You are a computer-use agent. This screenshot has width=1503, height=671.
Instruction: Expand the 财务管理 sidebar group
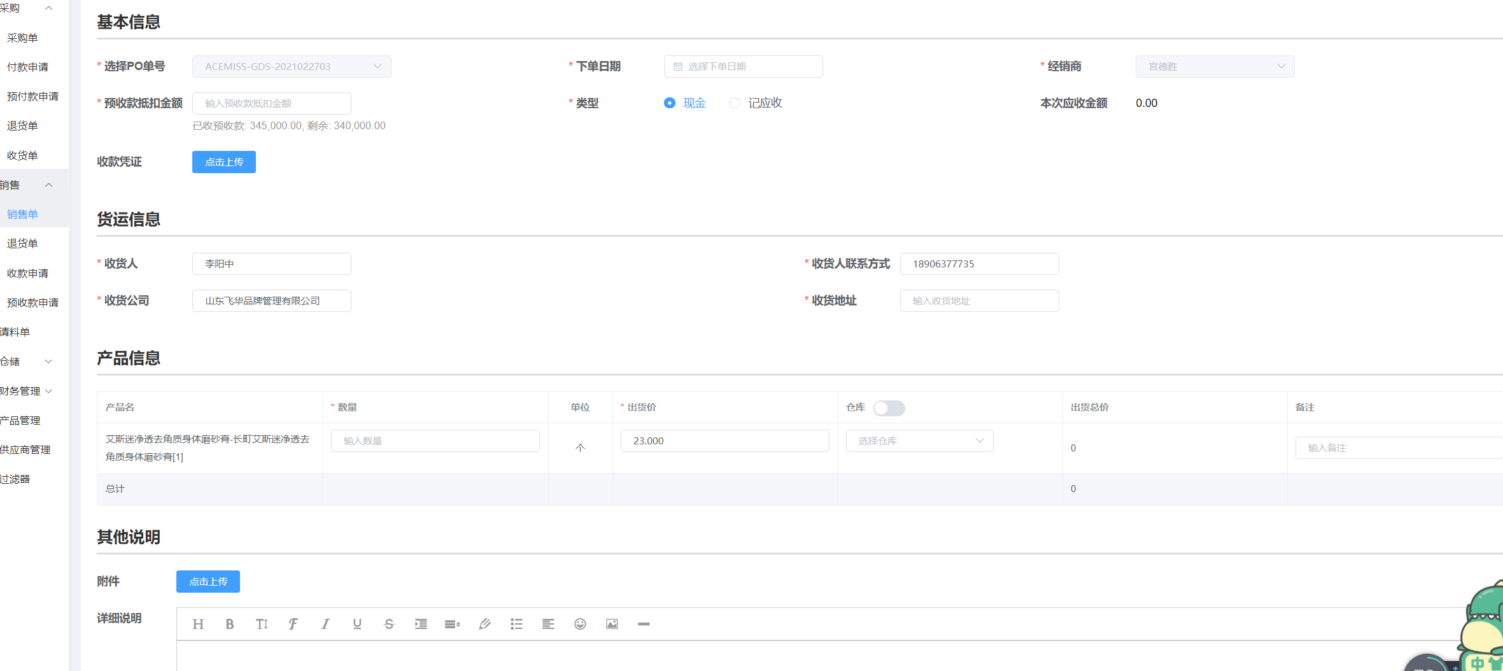point(48,391)
